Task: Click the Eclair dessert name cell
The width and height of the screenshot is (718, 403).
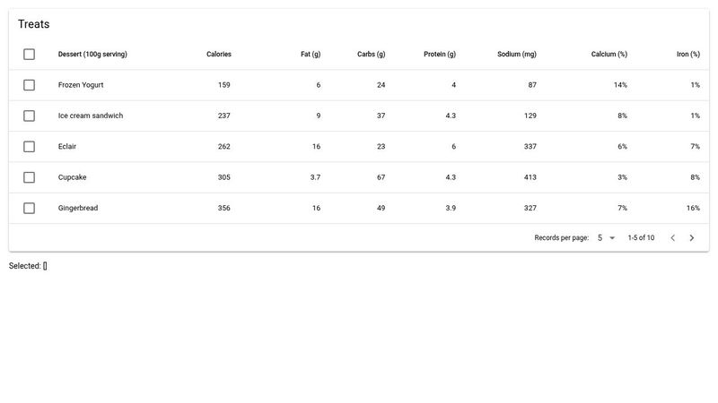Action: pyautogui.click(x=68, y=147)
